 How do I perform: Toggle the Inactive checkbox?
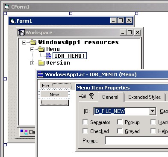[x=153, y=122]
